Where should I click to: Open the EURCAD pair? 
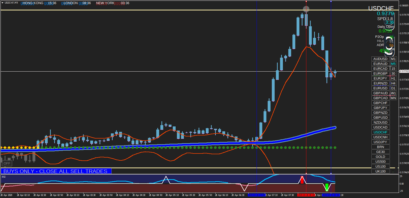[x=380, y=69]
